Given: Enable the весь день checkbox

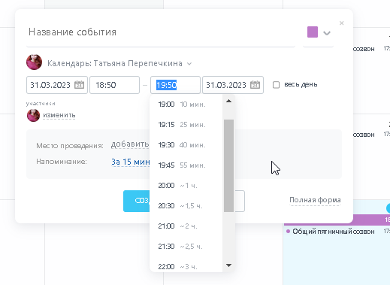Looking at the screenshot, I should pos(276,85).
